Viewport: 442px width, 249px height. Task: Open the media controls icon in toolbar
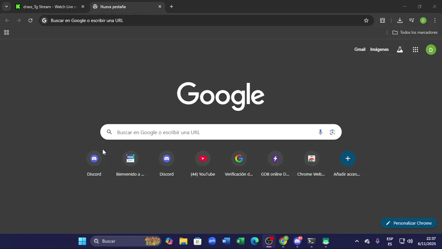pos(412,20)
